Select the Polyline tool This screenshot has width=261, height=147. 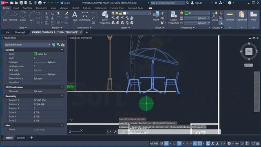[13, 16]
